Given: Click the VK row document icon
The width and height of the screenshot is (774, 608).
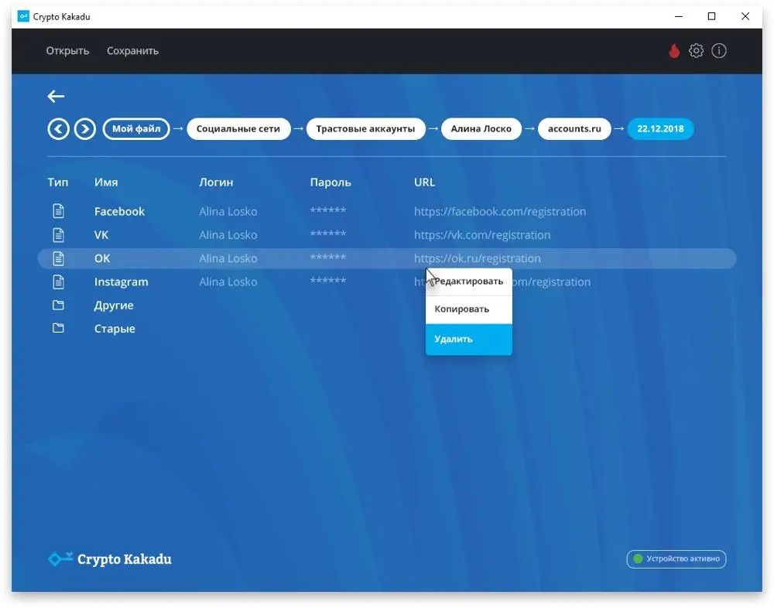Looking at the screenshot, I should tap(58, 234).
